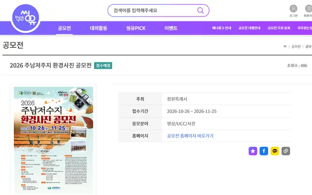Image resolution: width=312 pixels, height=195 pixels.
Task: Select the category value 영상/UCC/사진
Action: (x=181, y=123)
